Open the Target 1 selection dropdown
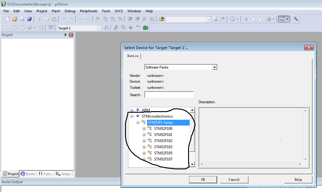 99,28
